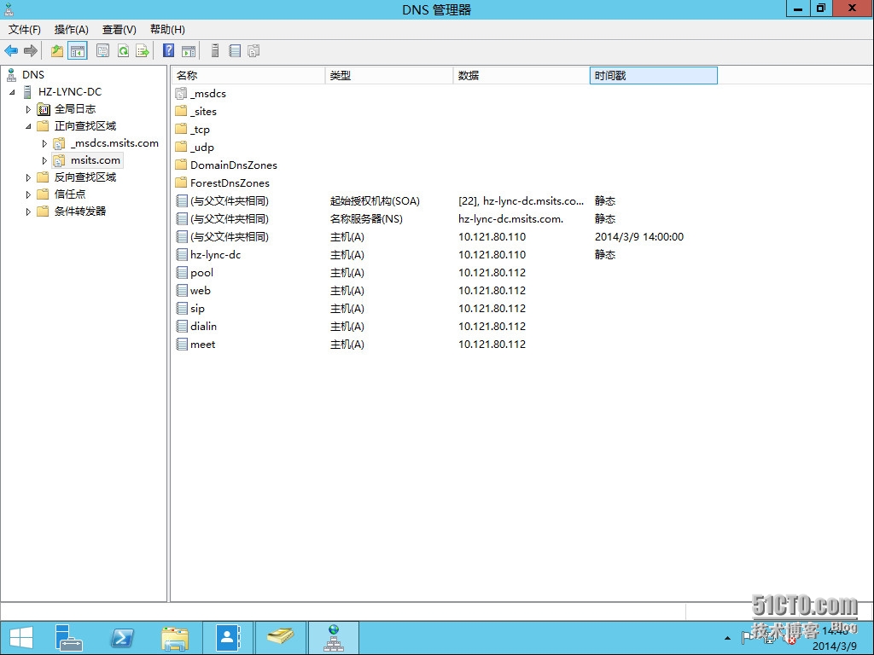
Task: Click the _msdcs folder icon in list
Action: coord(181,94)
